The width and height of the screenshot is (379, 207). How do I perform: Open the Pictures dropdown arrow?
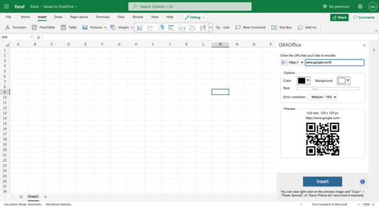(105, 28)
